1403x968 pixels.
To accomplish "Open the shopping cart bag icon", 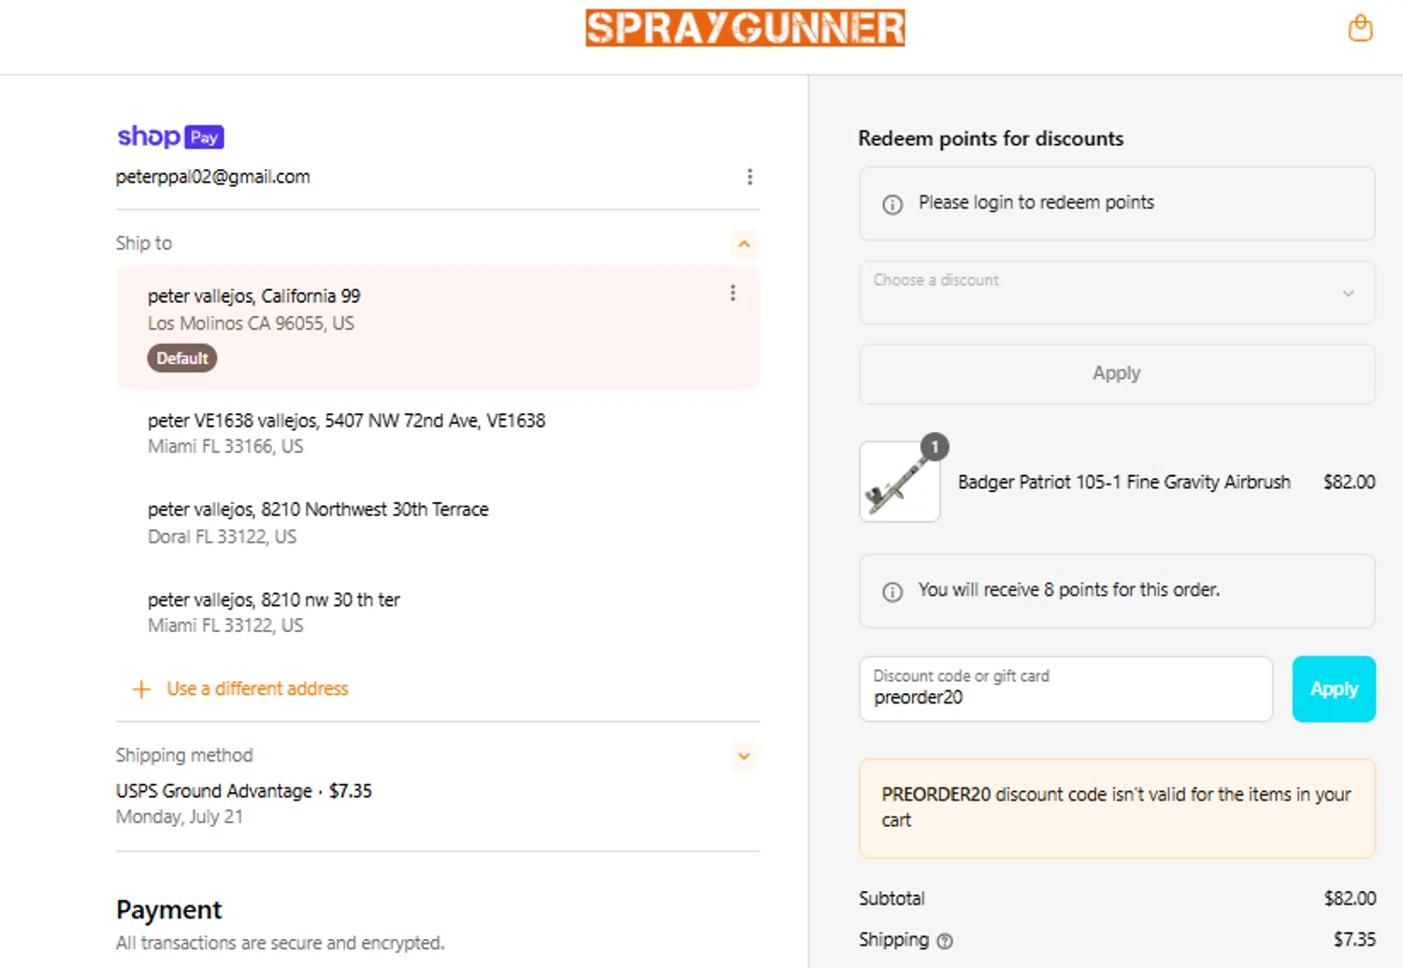I will pos(1360,28).
